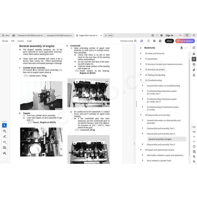Click the Save disk icon
The width and height of the screenshot is (197, 197).
tap(149, 41)
